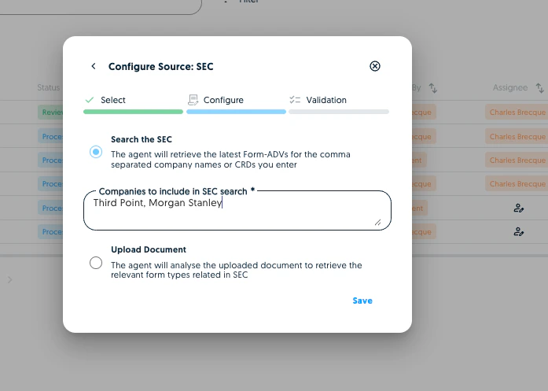Click the Search the SEC heading

pos(142,139)
